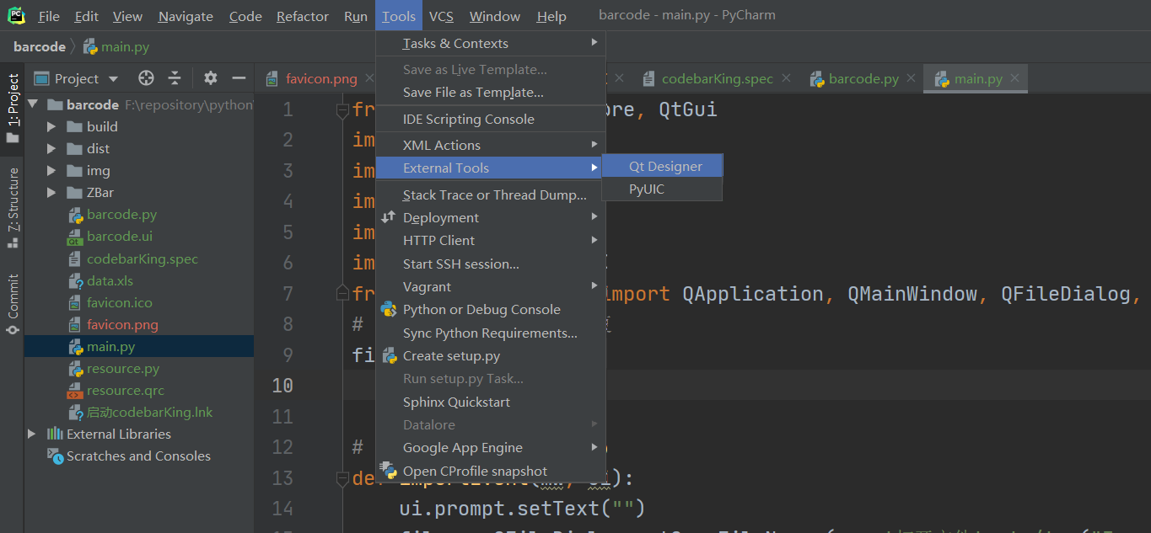Toggle fold marker at line 13

click(x=342, y=478)
